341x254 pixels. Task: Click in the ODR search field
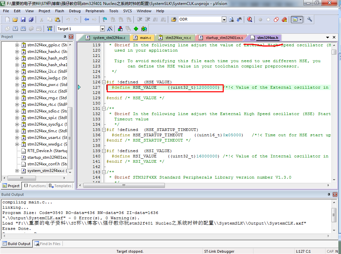click(200, 20)
